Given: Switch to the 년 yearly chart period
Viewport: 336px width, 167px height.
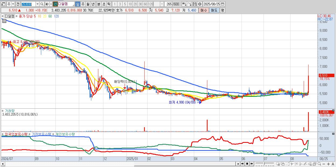Looking at the screenshot, I should [x=93, y=4].
